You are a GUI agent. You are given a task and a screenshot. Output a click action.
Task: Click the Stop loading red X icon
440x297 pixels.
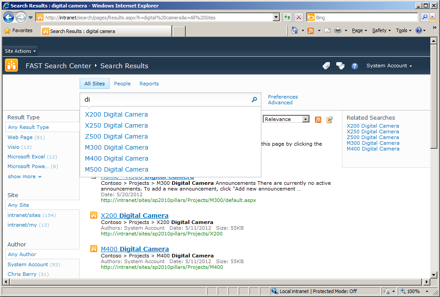pyautogui.click(x=299, y=18)
